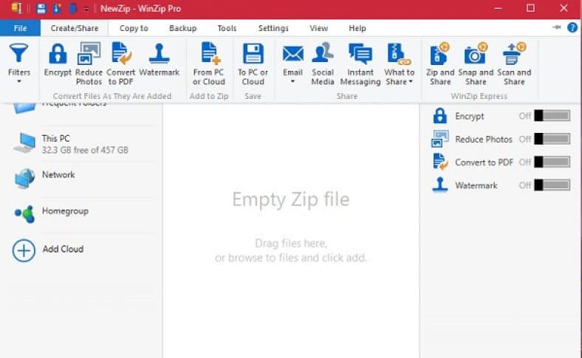
Task: Open the quick access toolbar dropdown arrow
Action: tap(86, 9)
